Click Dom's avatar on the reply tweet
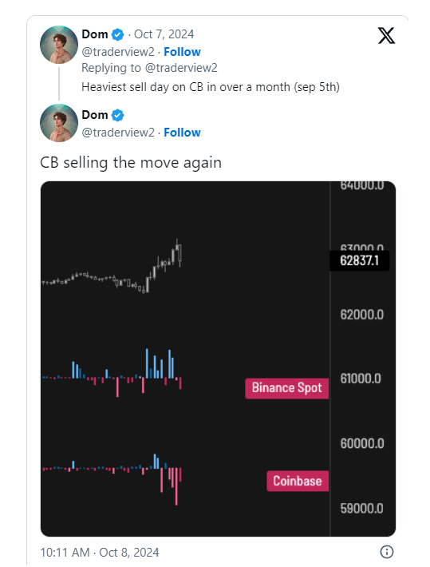 click(59, 45)
